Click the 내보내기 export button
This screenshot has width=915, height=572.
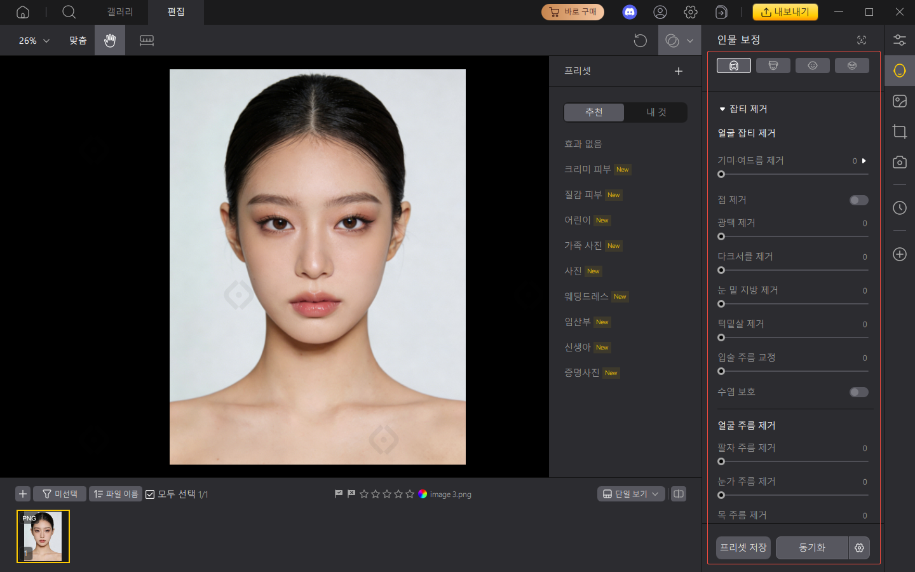[785, 11]
